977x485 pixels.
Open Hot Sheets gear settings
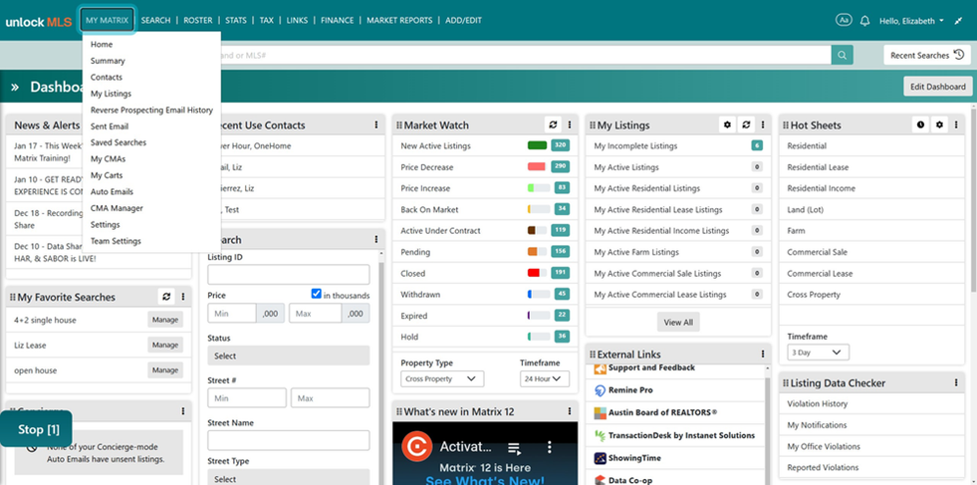(x=939, y=124)
